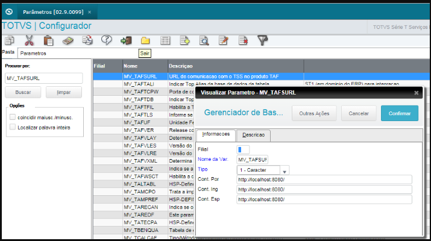Select the MV_TAMPREF row

pos(143,199)
